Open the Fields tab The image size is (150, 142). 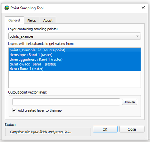[32, 20]
